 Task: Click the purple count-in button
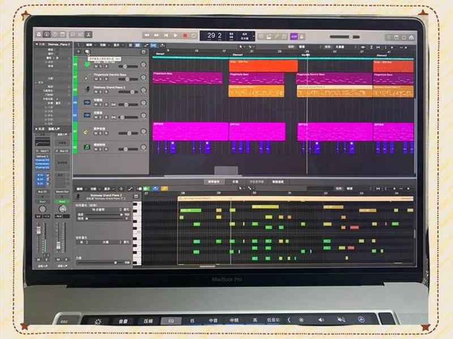coord(294,37)
